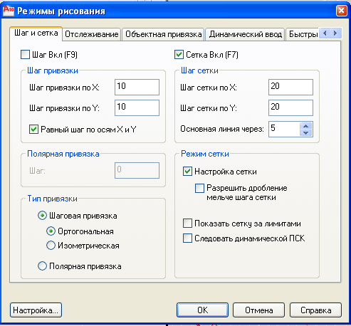
Task: Enable Следовать динамической ПСК
Action: [187, 238]
